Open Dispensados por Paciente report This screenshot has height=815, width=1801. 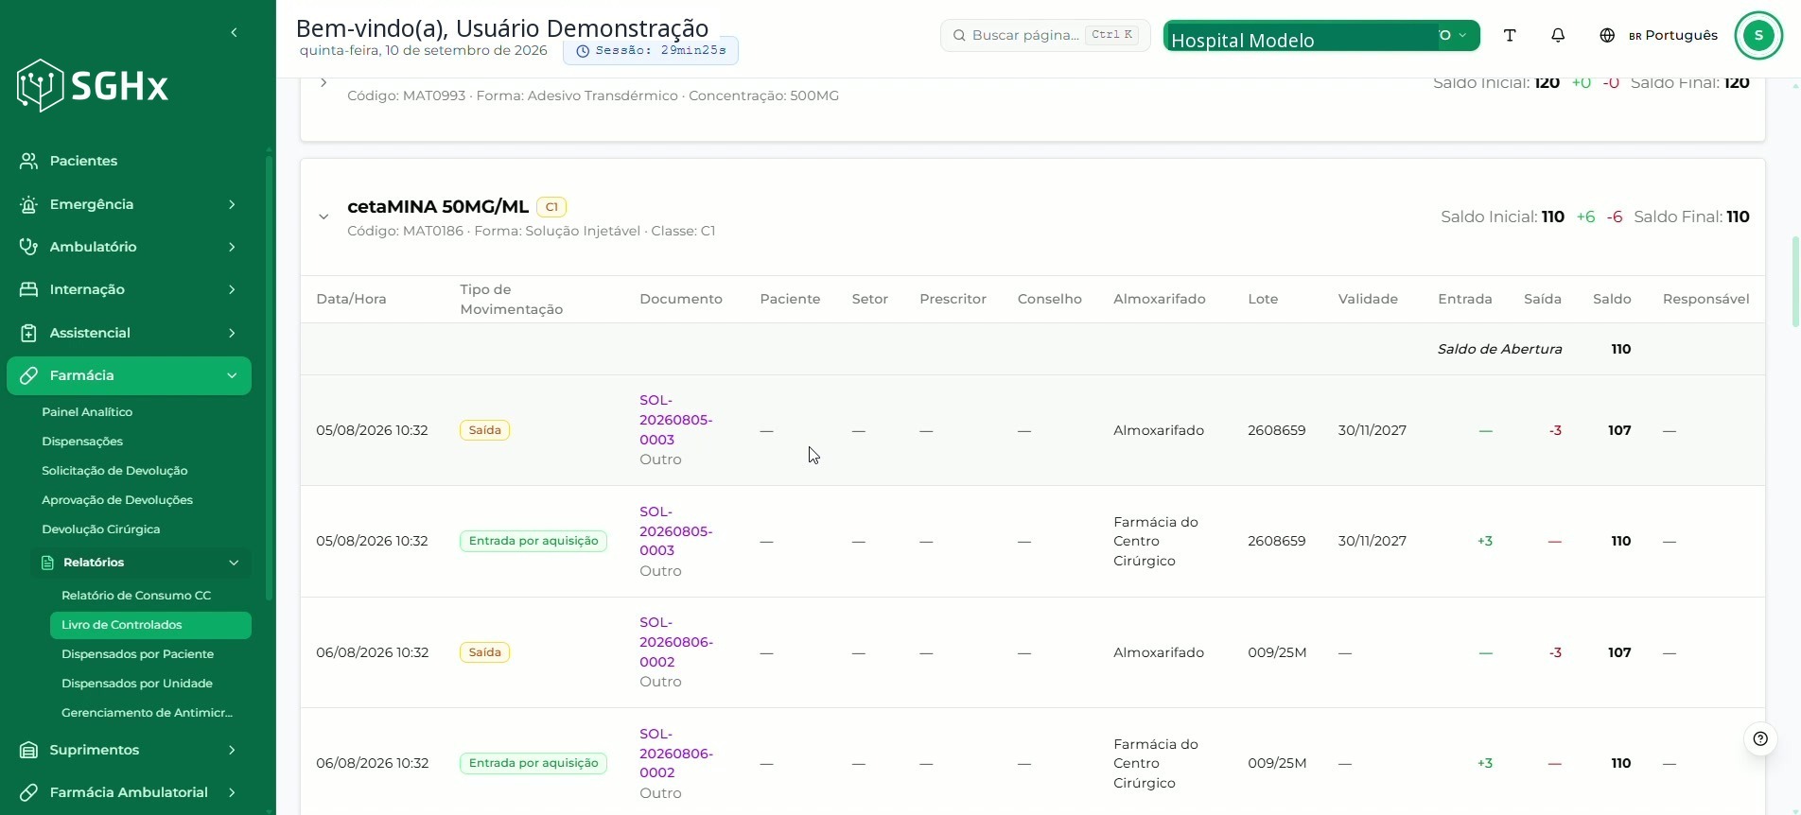(x=137, y=654)
